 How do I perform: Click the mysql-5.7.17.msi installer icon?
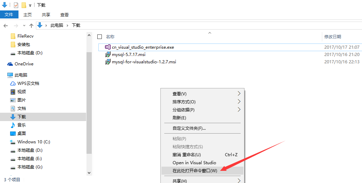click(107, 55)
